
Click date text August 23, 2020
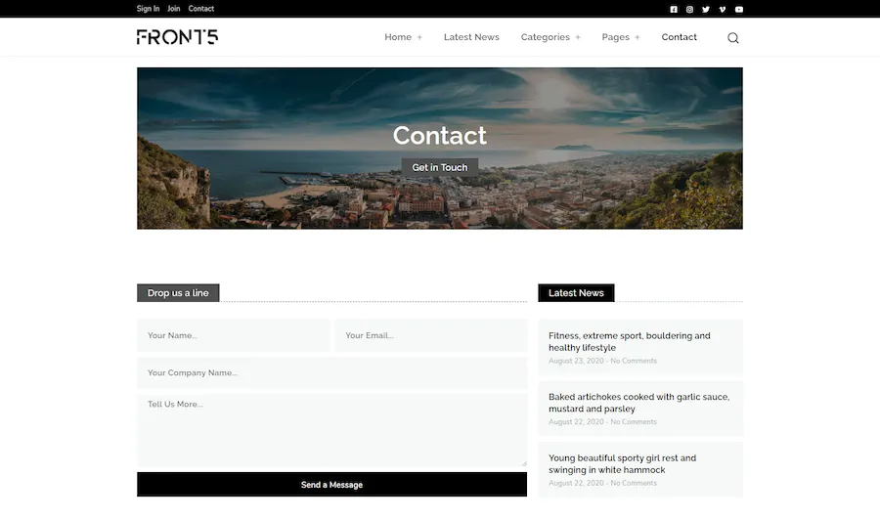click(x=576, y=361)
